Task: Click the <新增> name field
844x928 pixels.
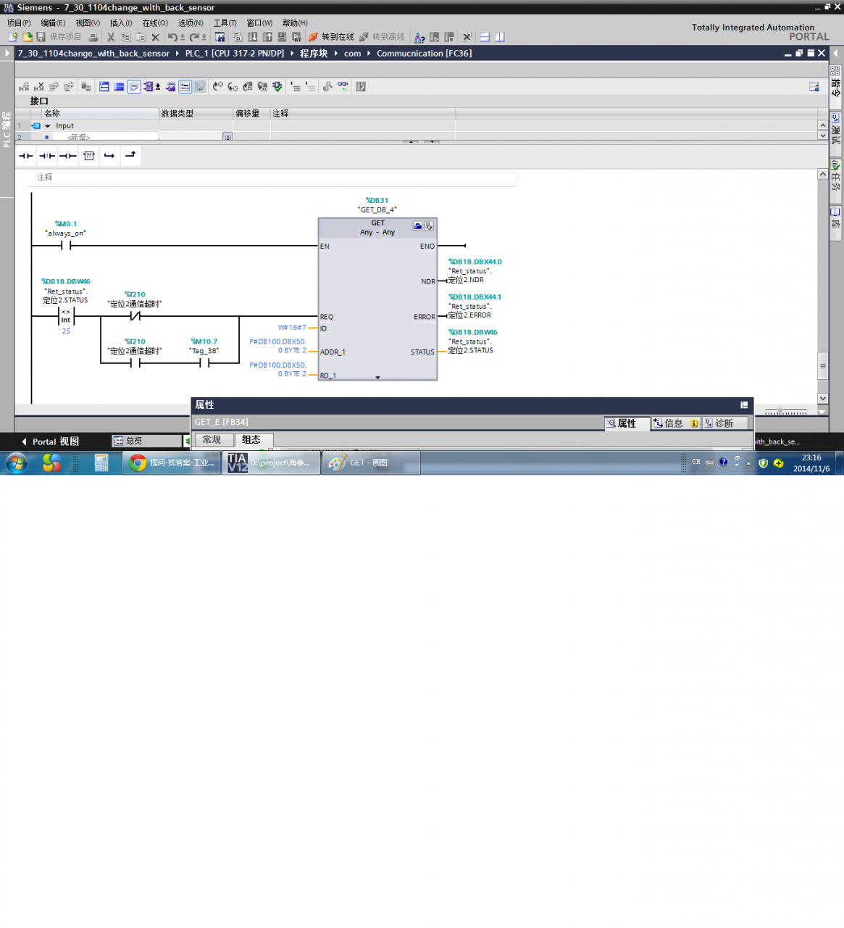Action: tap(106, 136)
